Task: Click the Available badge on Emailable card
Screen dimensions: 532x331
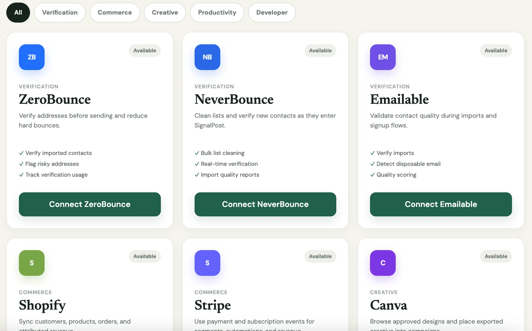Action: pyautogui.click(x=496, y=51)
